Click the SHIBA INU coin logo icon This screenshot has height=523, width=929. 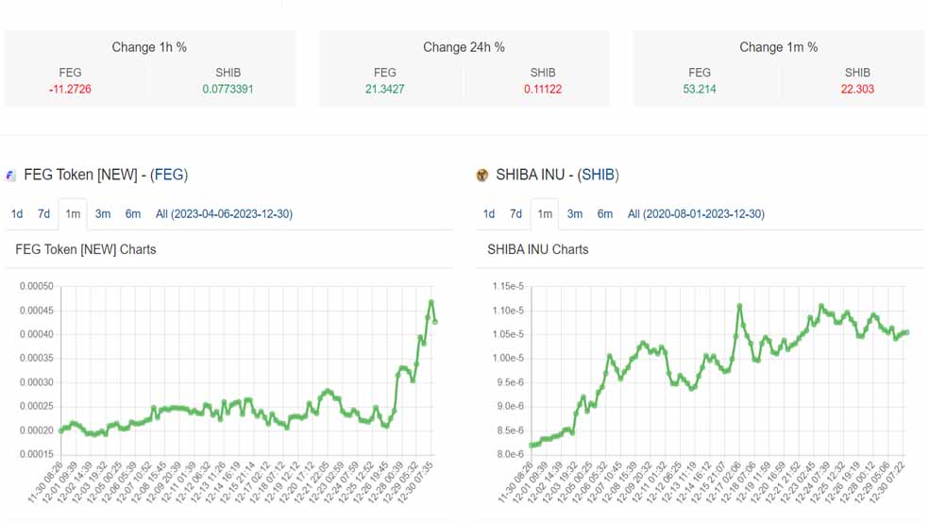pos(482,175)
